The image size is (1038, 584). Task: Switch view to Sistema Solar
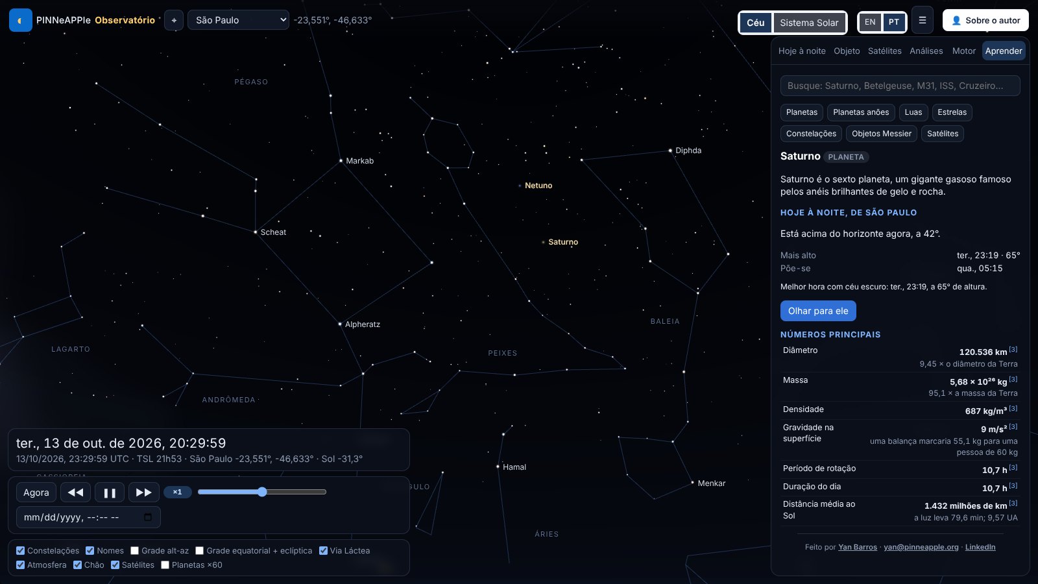(809, 23)
